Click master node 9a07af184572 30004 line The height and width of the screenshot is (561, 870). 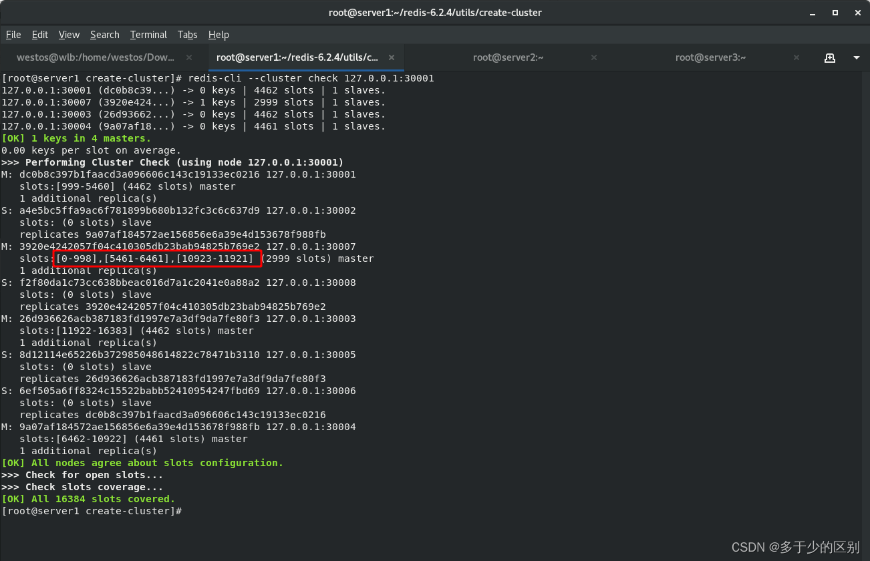(178, 427)
